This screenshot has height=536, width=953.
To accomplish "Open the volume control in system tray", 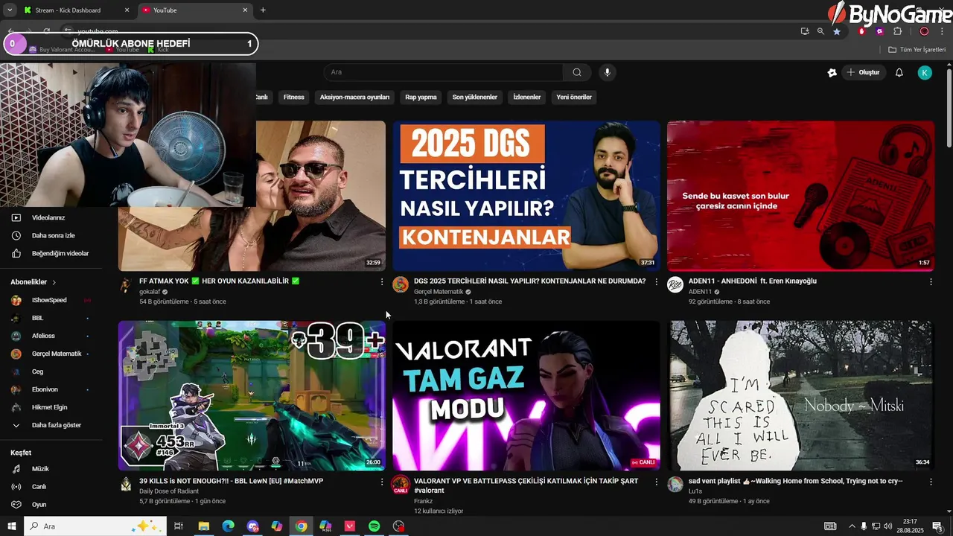I will [888, 526].
